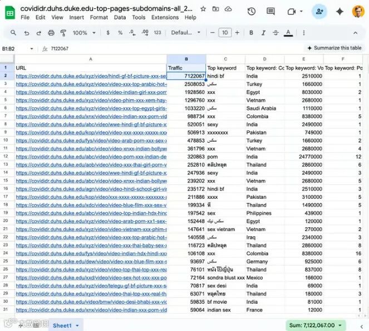369x331 pixels.
Task: Select column C header
Action: 225,59
